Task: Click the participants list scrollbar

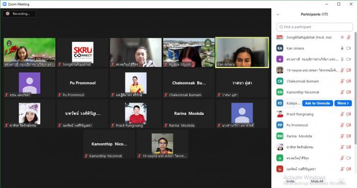Action: click(x=355, y=88)
